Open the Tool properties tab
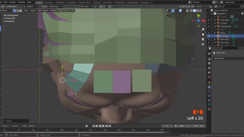The width and height of the screenshot is (244, 137). tap(209, 54)
